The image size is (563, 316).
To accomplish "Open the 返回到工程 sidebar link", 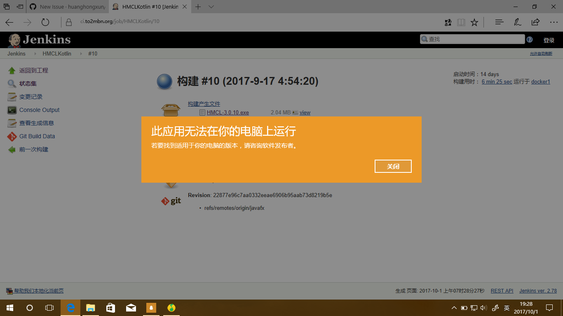I will 34,70.
